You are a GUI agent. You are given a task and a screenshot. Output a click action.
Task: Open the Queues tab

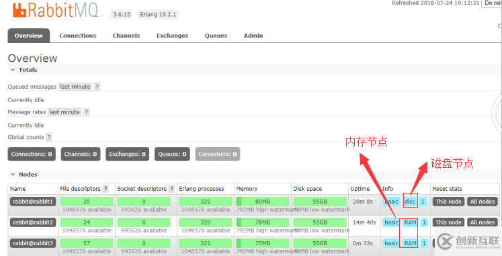216,36
